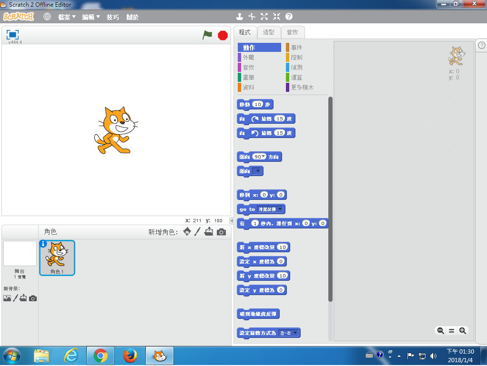487x366 pixels.
Task: Switch to the 音效 tab
Action: pyautogui.click(x=293, y=32)
